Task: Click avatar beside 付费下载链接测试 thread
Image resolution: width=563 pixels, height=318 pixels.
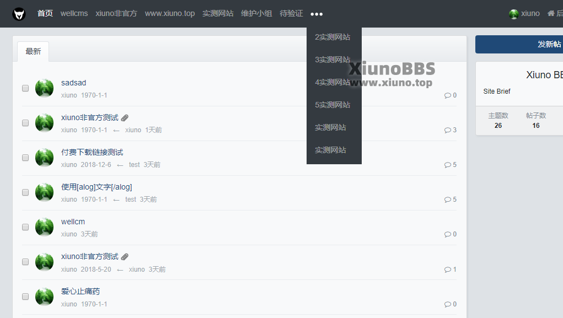Action: tap(45, 158)
